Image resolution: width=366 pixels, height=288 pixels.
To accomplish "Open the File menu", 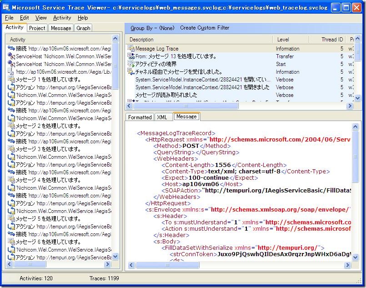I will 9,18.
